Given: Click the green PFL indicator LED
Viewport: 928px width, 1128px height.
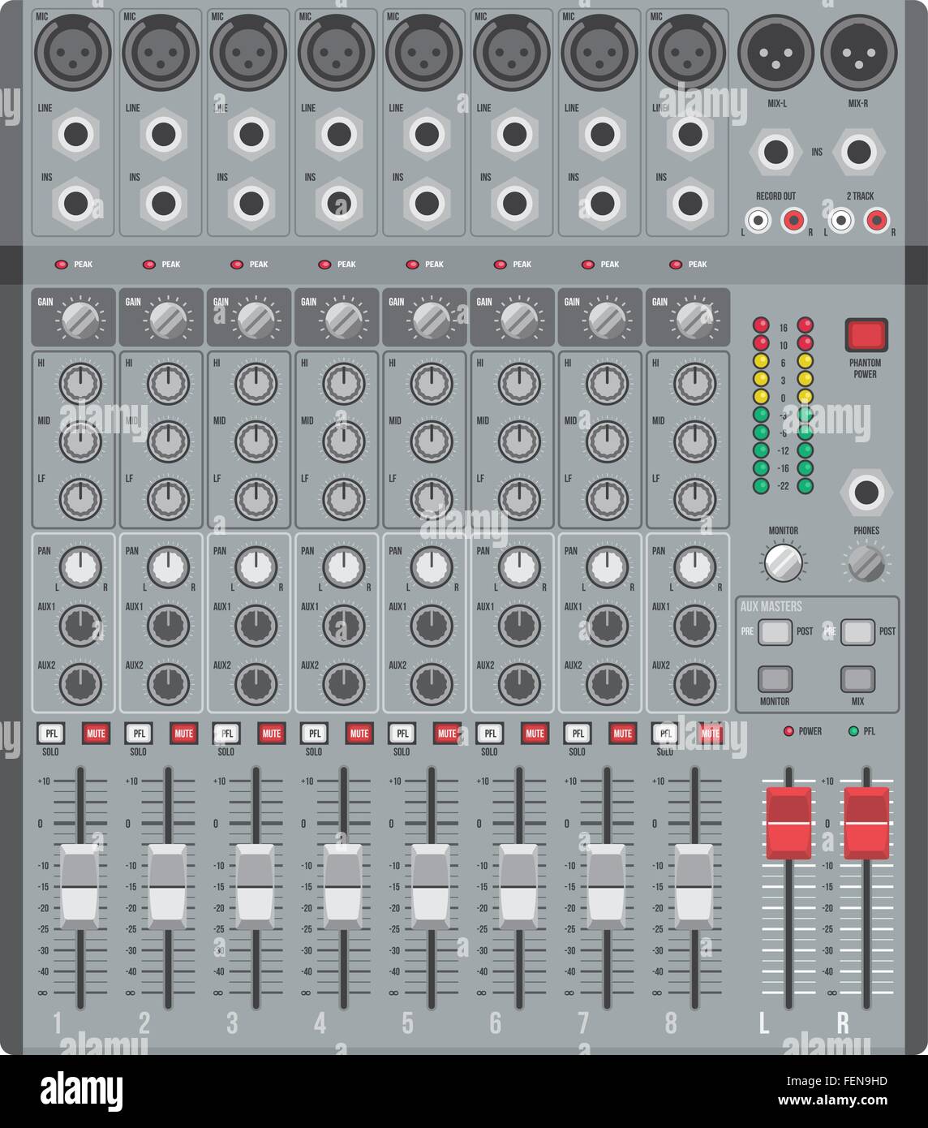Looking at the screenshot, I should [x=853, y=731].
